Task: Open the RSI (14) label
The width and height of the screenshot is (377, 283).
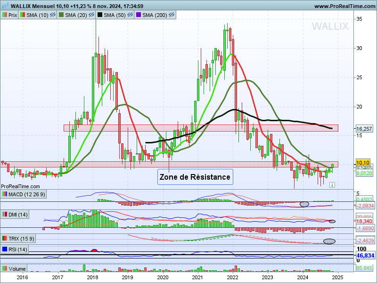Action: (x=18, y=250)
